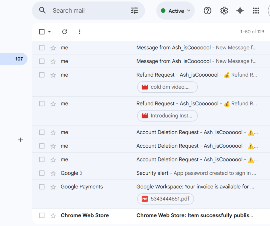The image size is (270, 226).
Task: Open the Gemini sparkle icon
Action: [x=240, y=11]
